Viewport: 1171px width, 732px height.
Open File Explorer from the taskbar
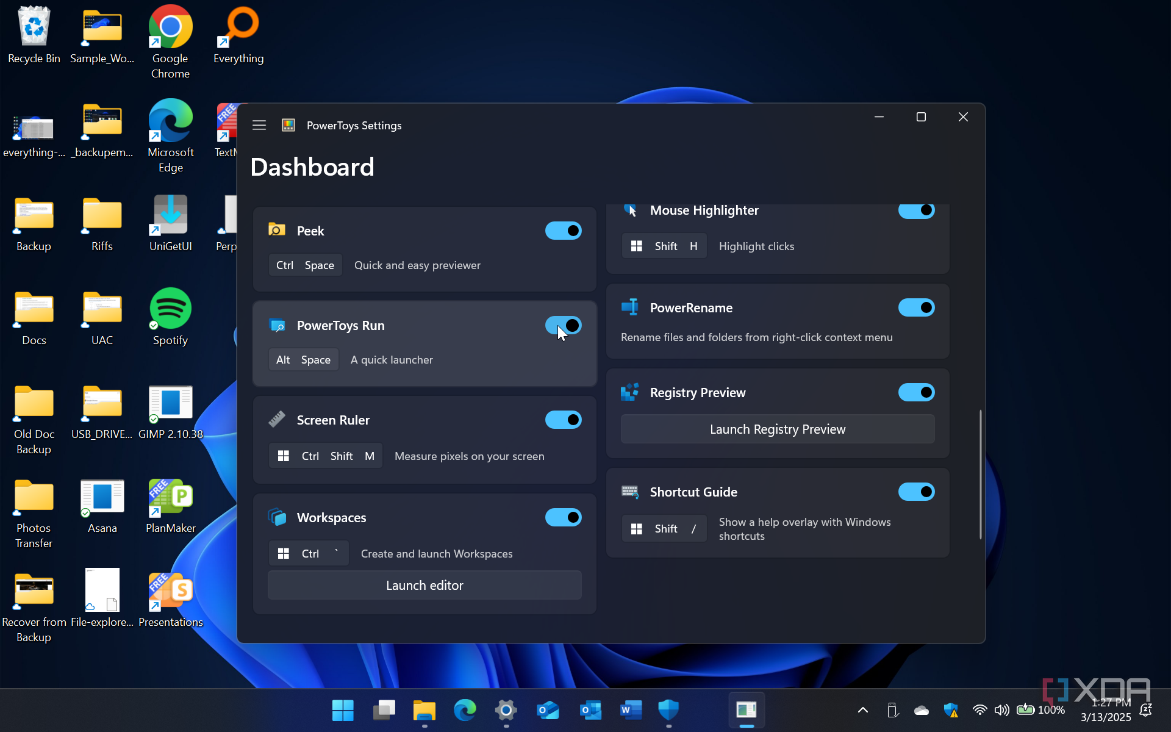[x=424, y=710]
